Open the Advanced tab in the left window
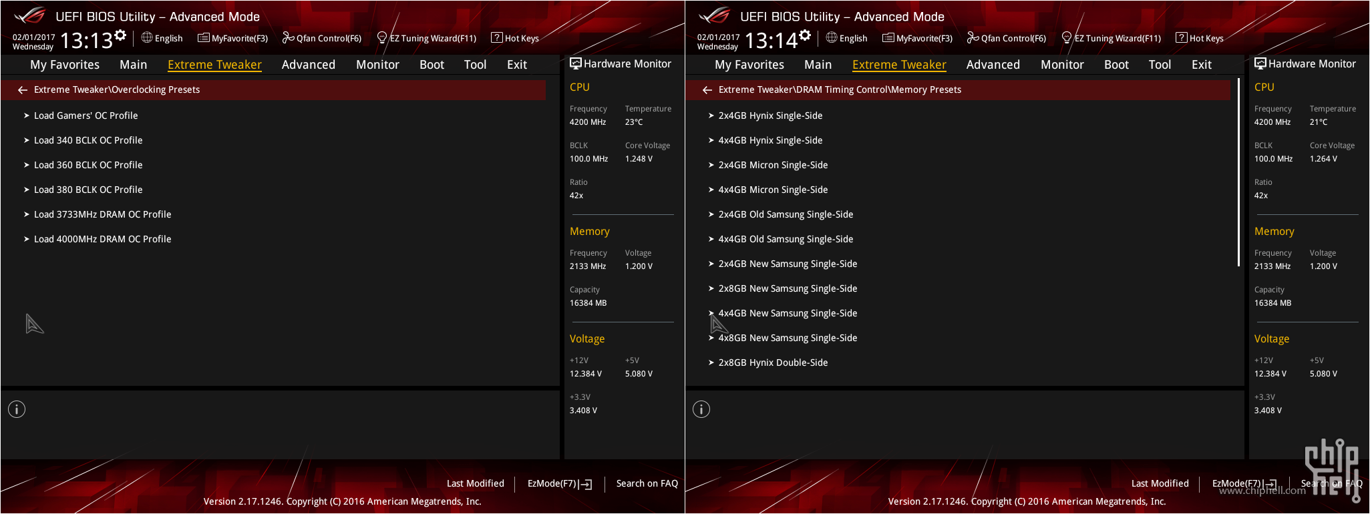 point(309,65)
